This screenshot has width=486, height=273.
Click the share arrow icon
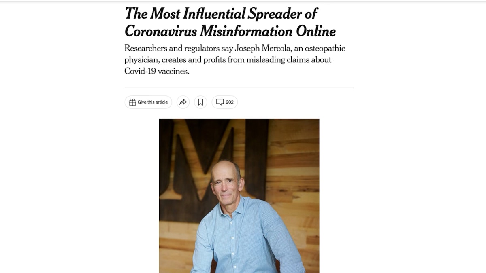pos(183,102)
